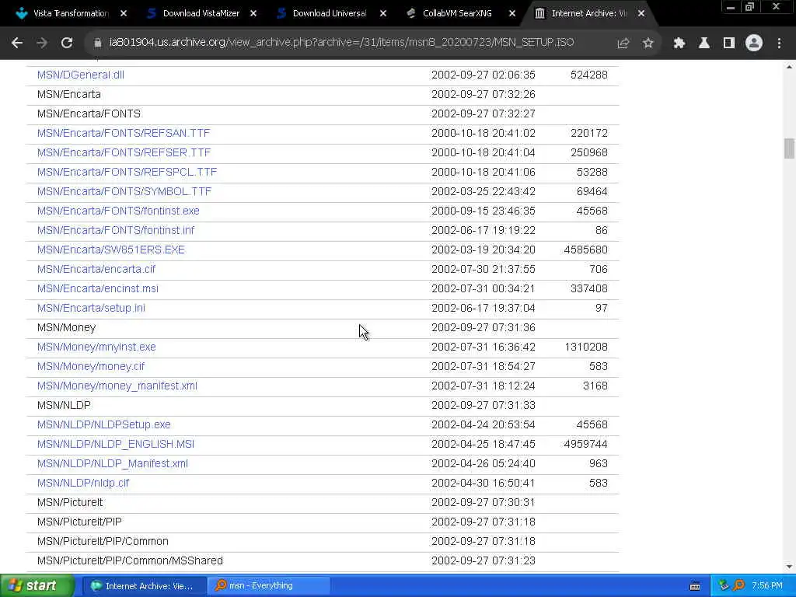Open the money_manifest.xml link
This screenshot has width=796, height=597.
117,386
